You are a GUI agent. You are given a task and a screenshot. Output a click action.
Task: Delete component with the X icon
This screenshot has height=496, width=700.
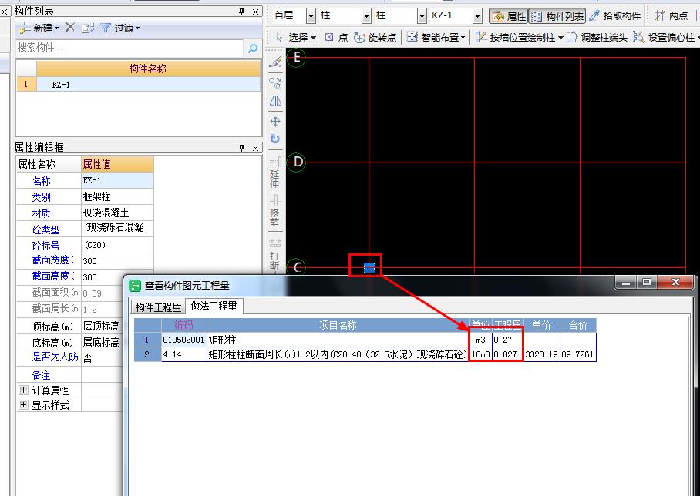(69, 28)
